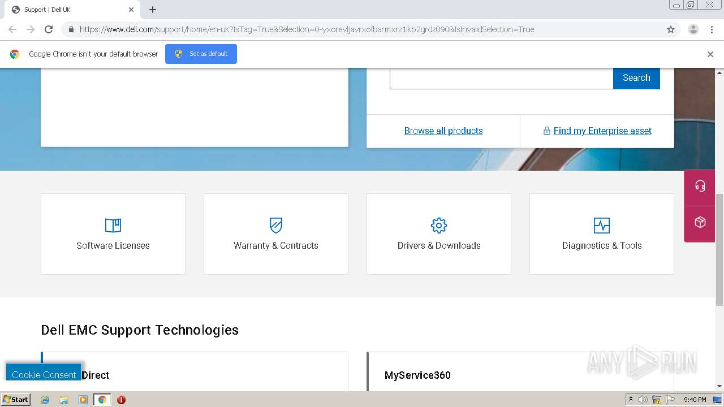Screen dimensions: 724x407
Task: Click the Warranty & Contracts label
Action: click(x=276, y=245)
